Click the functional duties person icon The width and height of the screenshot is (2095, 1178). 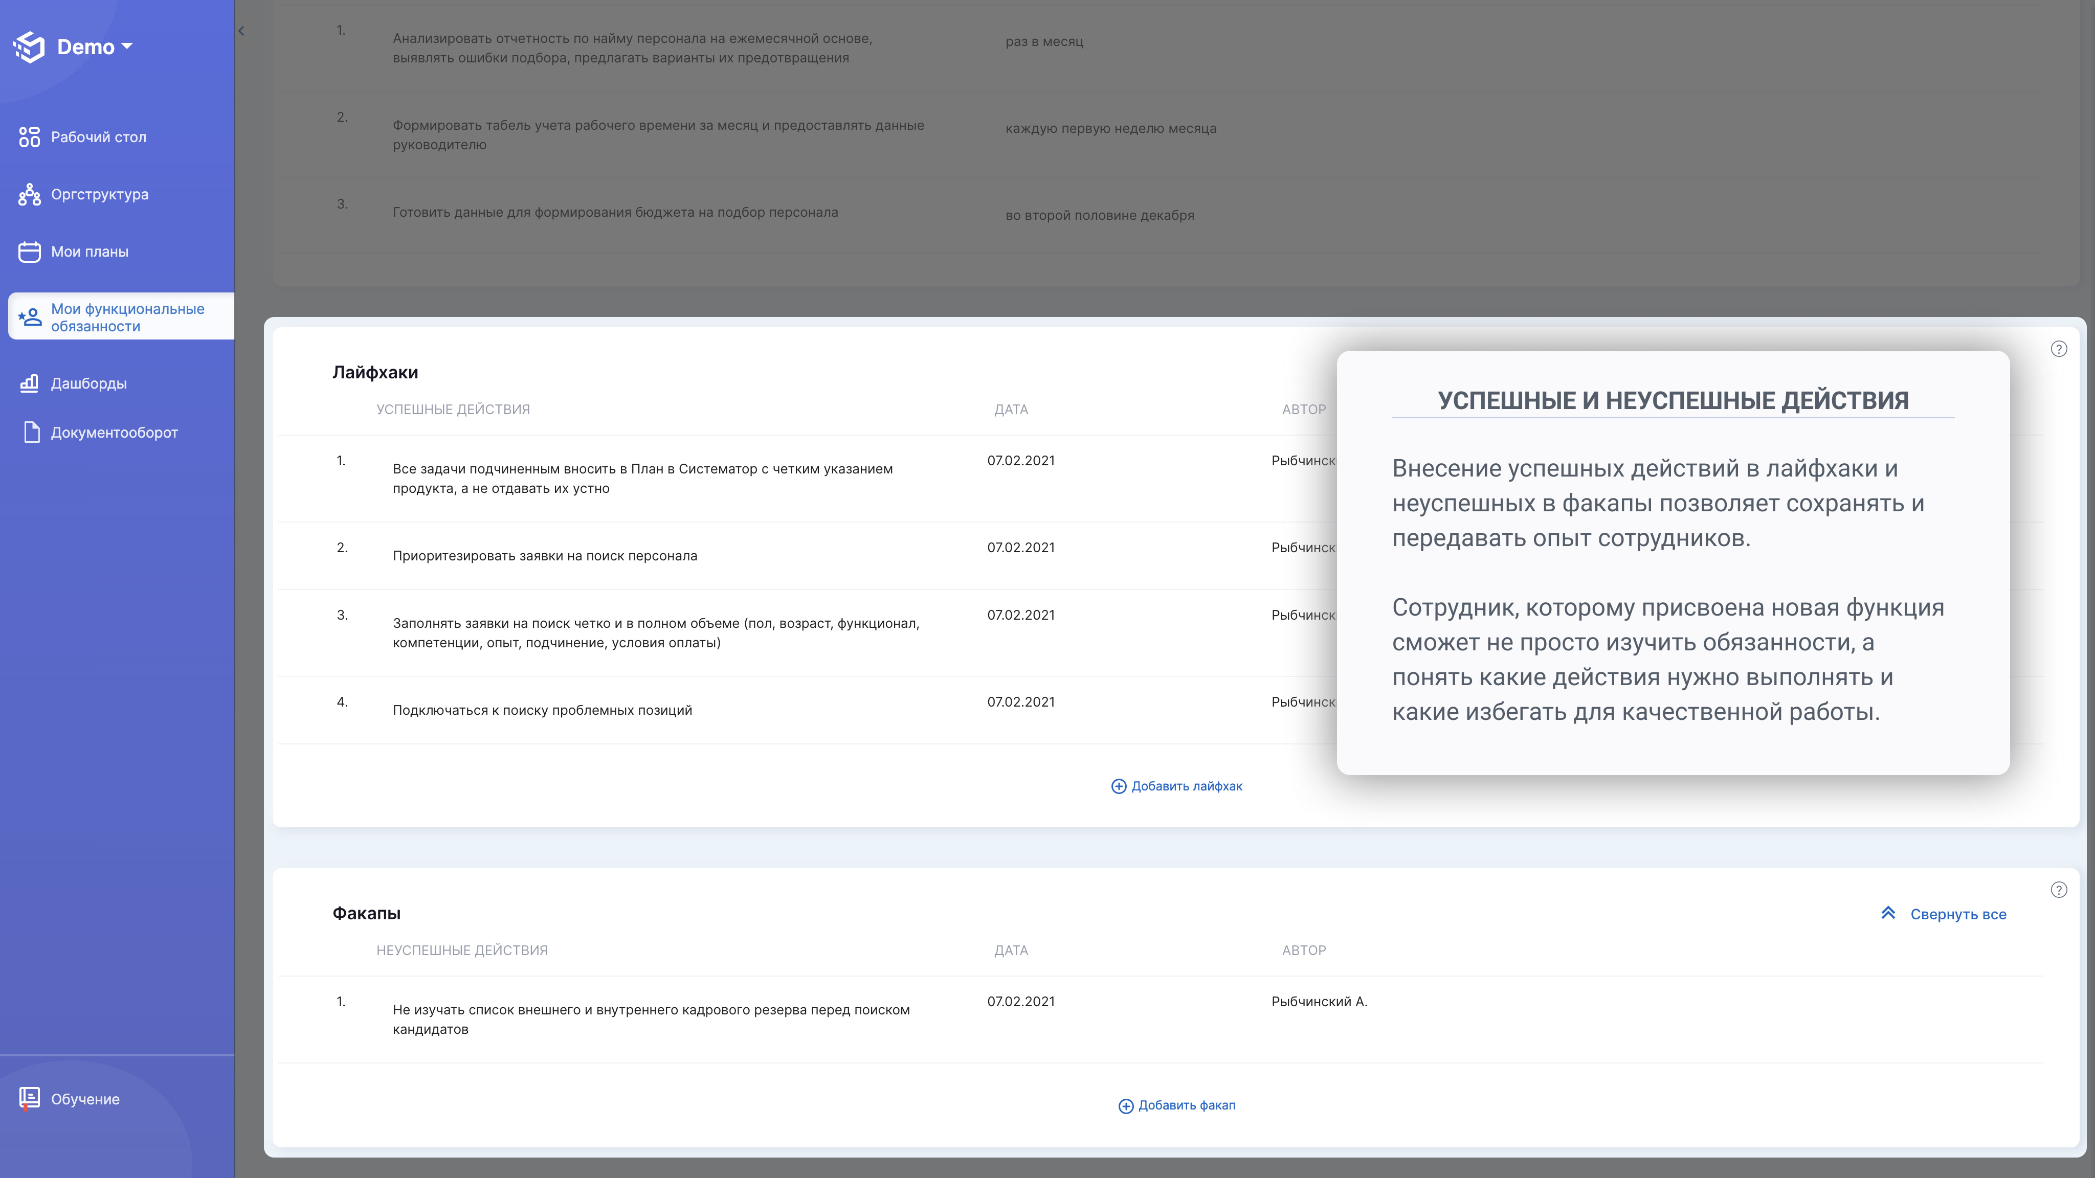click(29, 316)
